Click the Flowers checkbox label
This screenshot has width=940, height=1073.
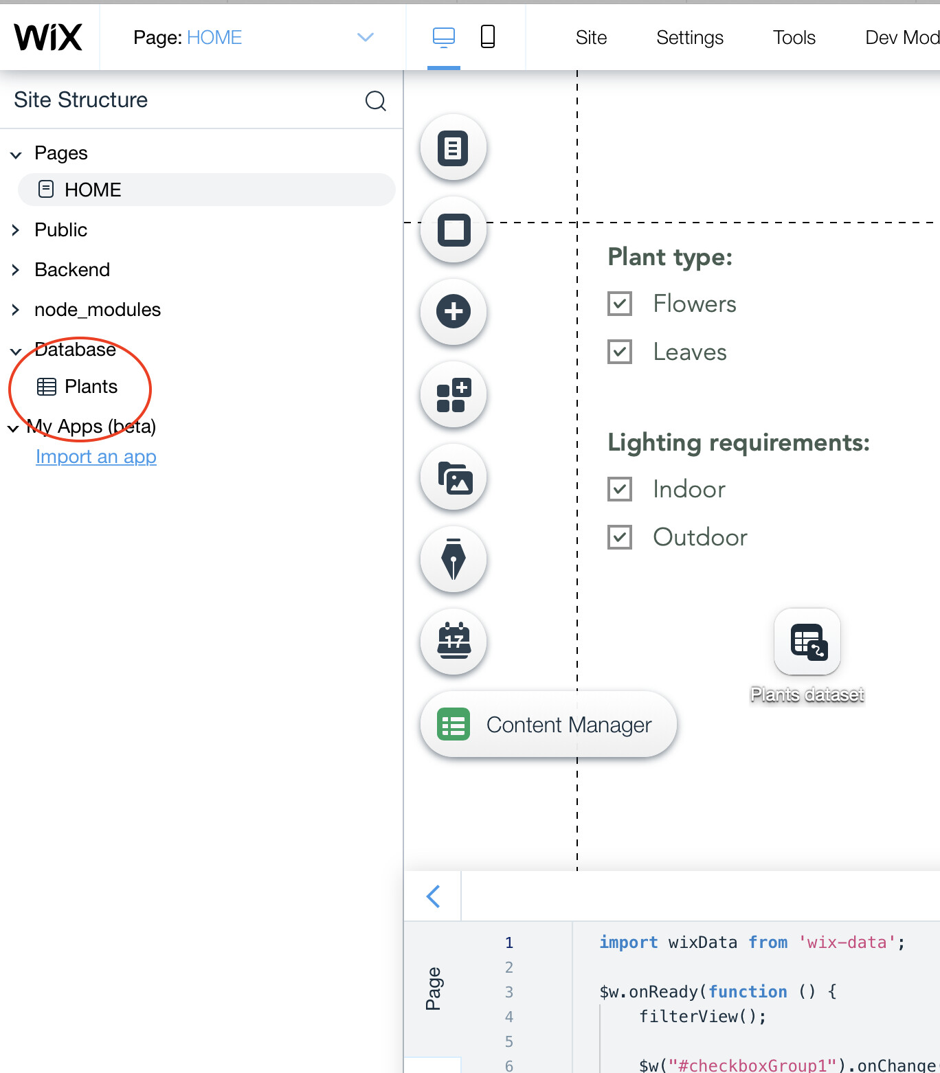[695, 304]
